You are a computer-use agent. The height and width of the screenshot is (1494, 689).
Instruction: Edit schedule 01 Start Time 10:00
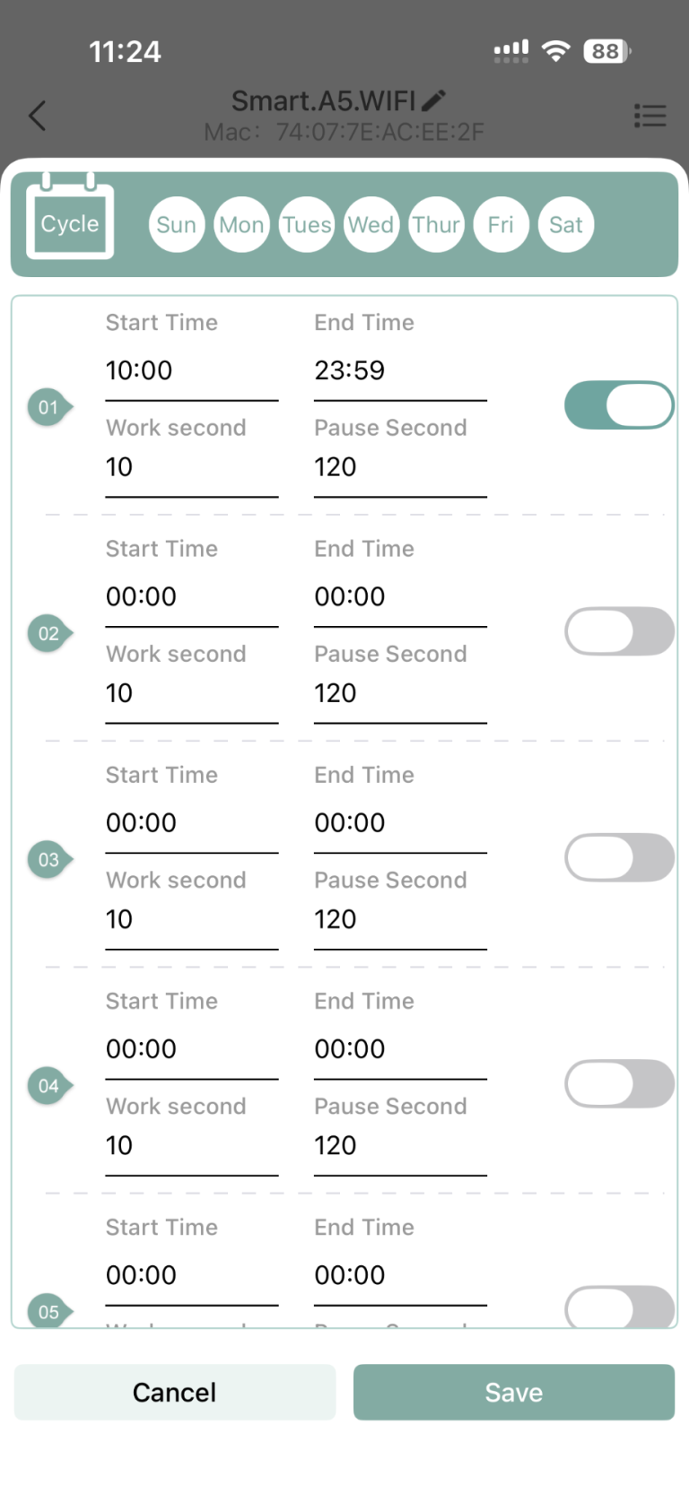192,370
